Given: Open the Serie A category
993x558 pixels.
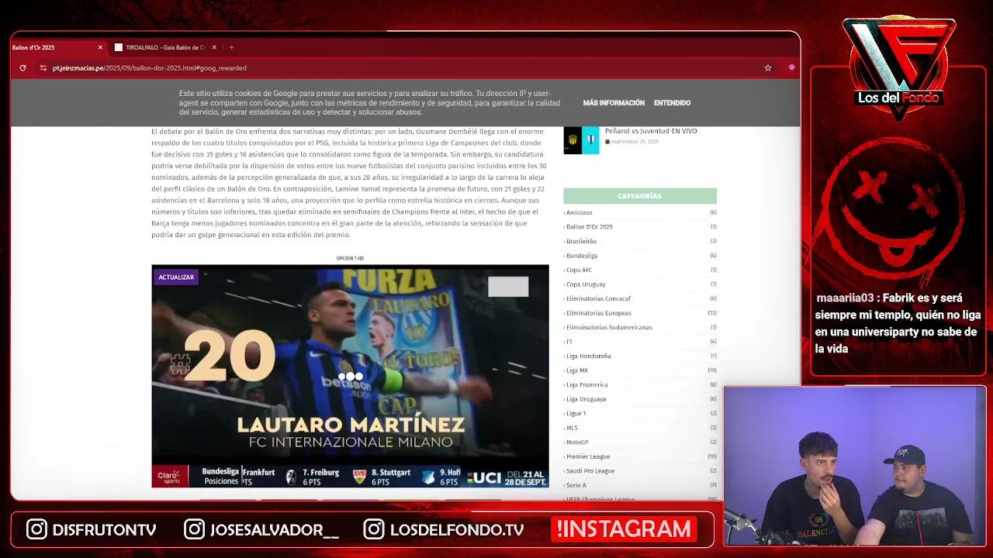Looking at the screenshot, I should 576,485.
